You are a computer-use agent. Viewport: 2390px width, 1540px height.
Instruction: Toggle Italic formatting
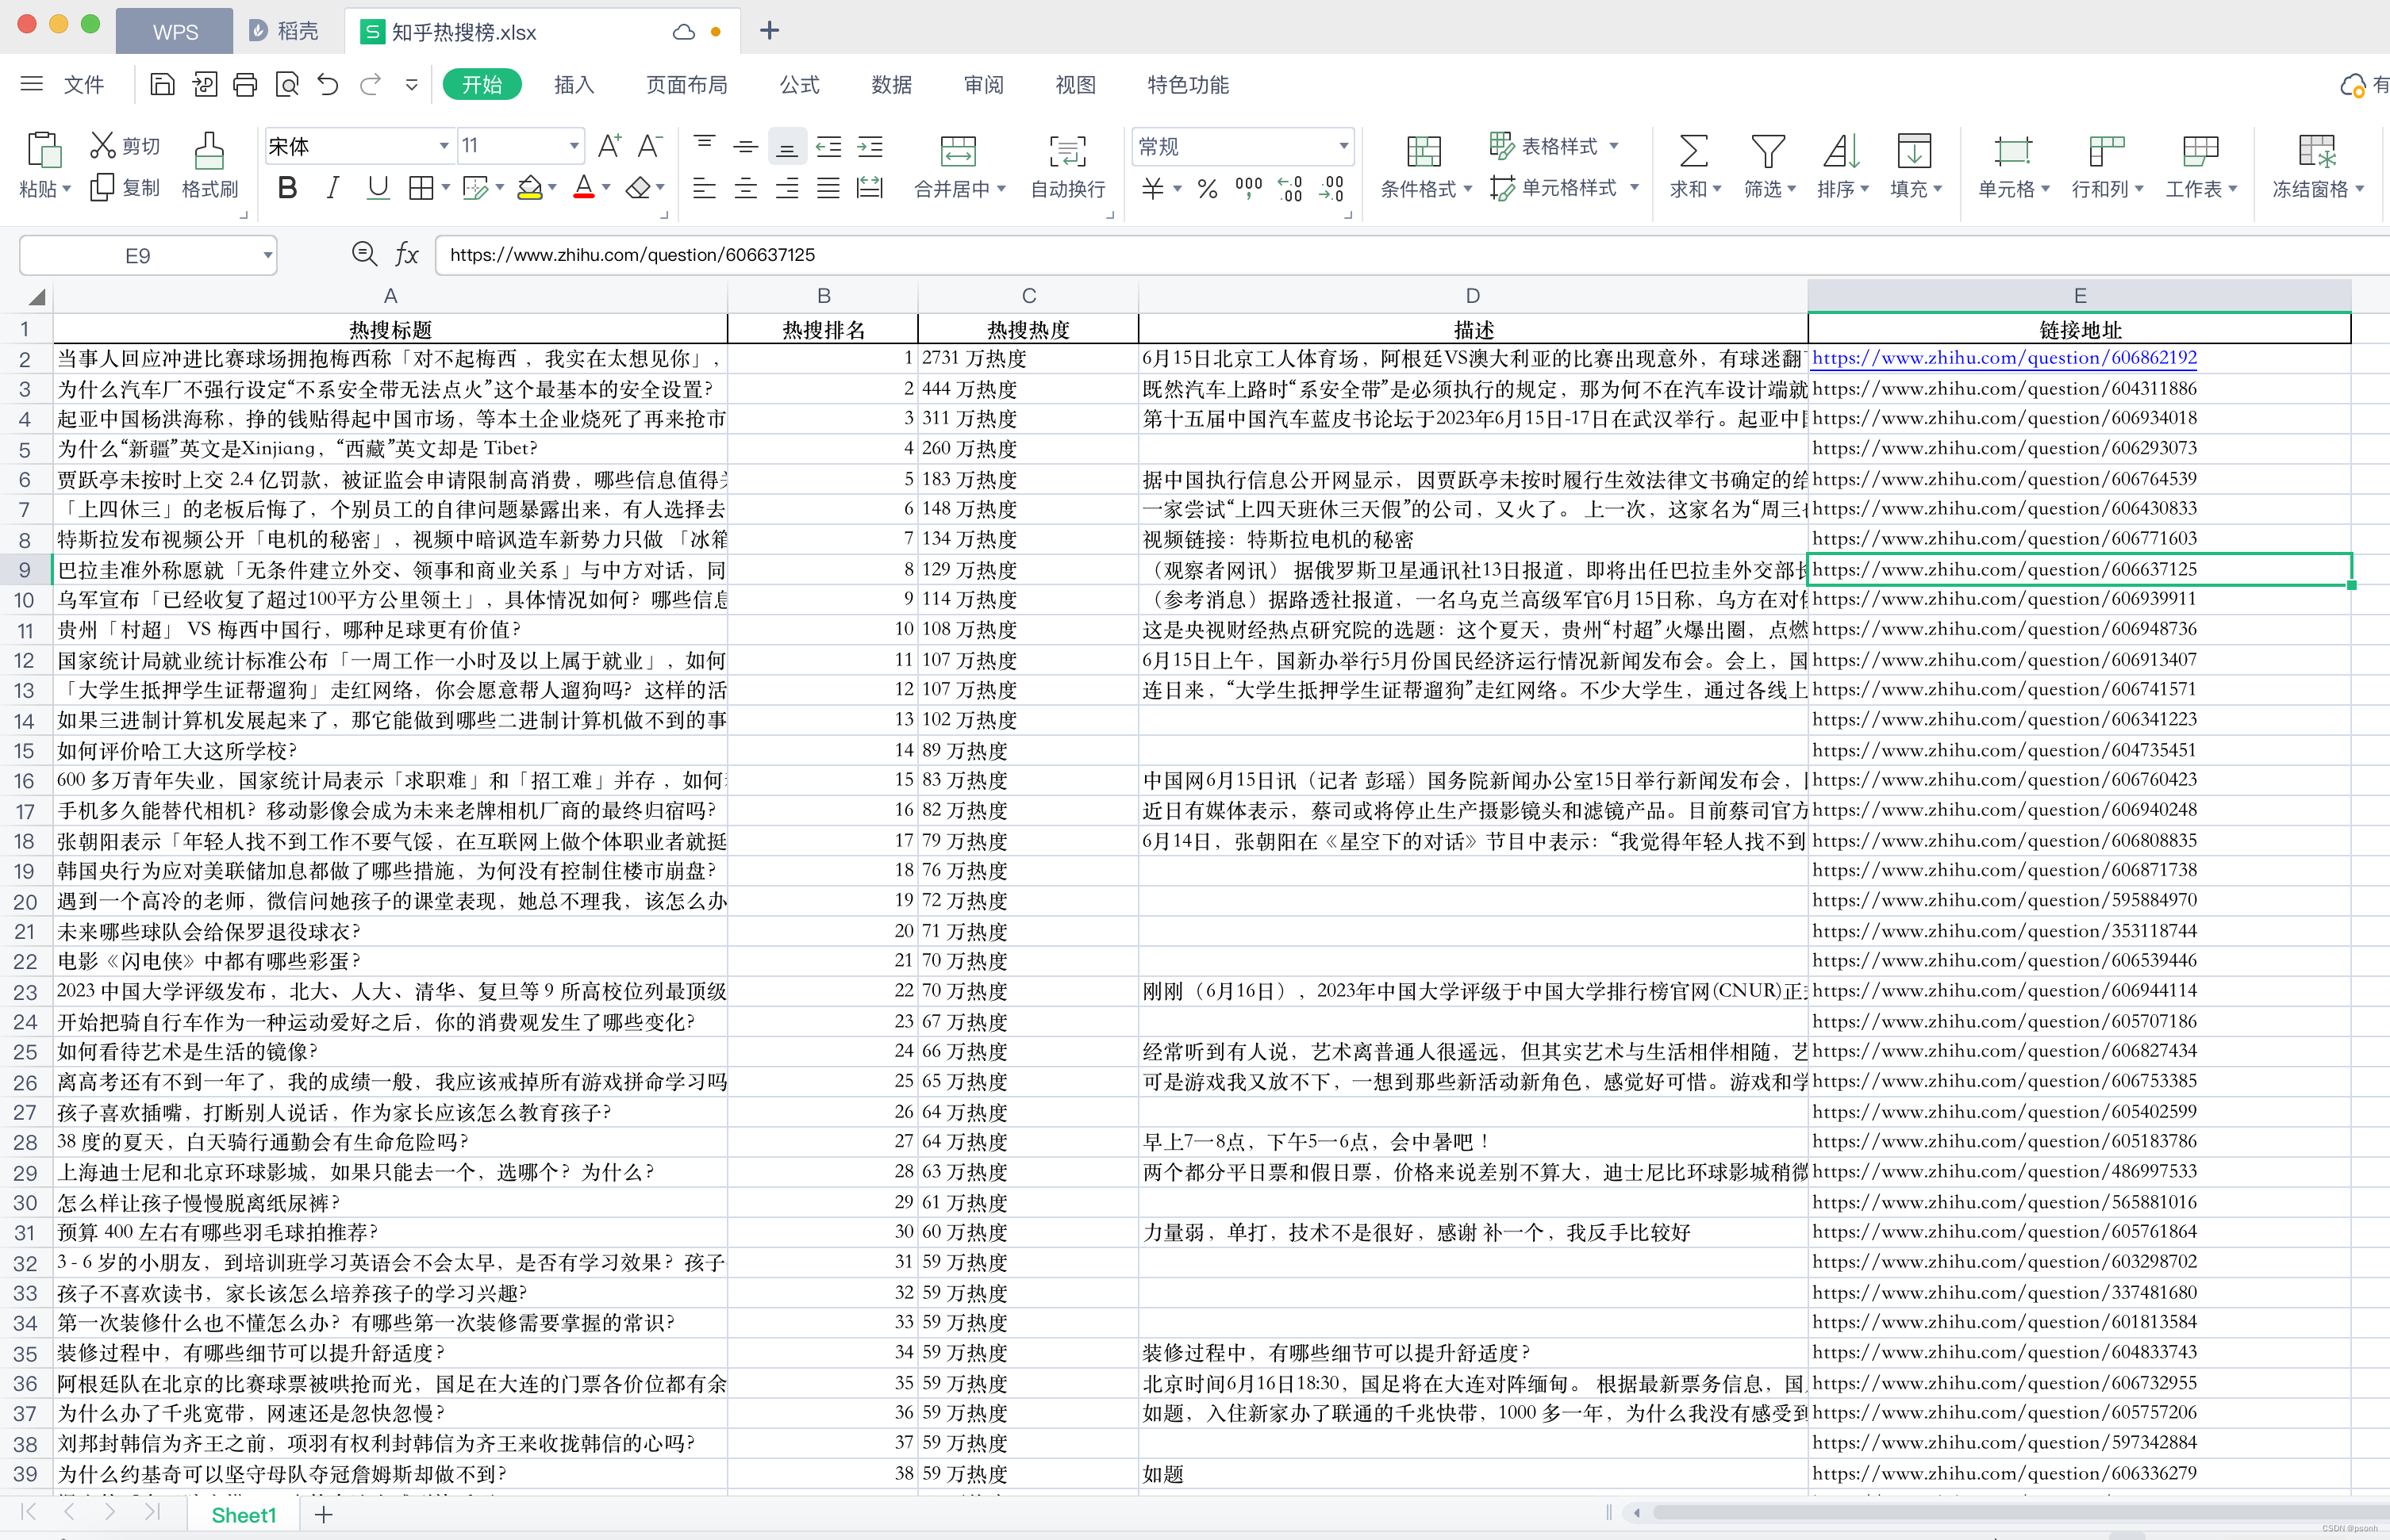tap(333, 188)
